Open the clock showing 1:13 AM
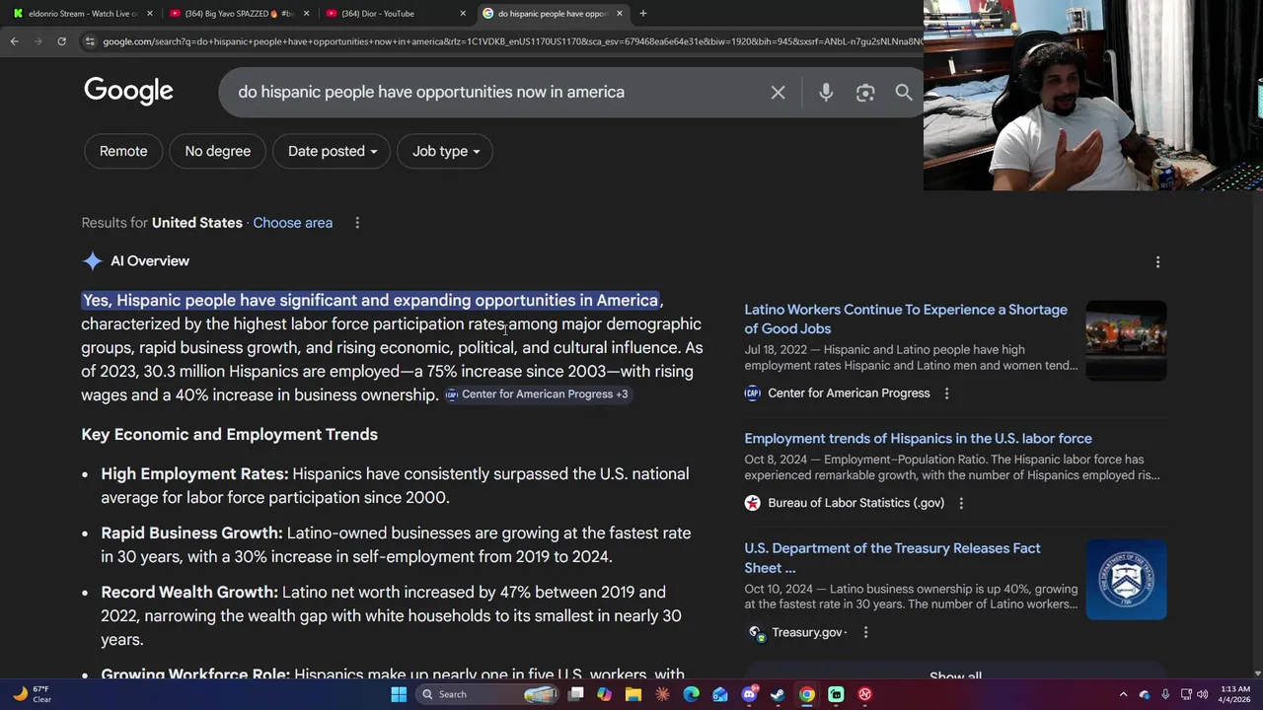This screenshot has width=1263, height=710. pyautogui.click(x=1235, y=694)
